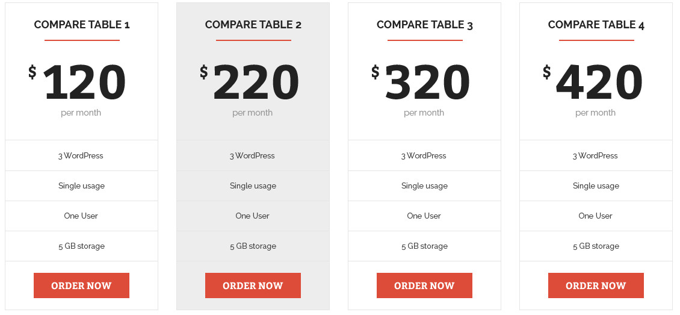This screenshot has width=680, height=315.
Task: Click the Compare Table 4 title
Action: [596, 25]
